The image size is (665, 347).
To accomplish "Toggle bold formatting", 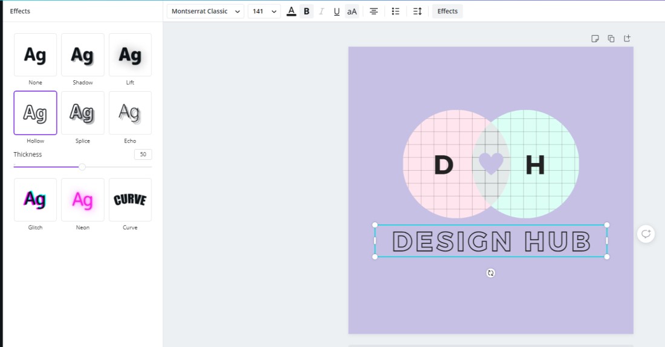I will point(307,11).
